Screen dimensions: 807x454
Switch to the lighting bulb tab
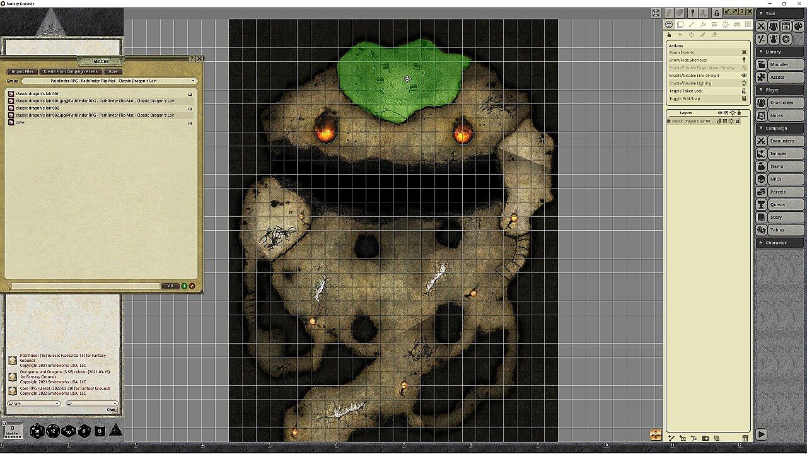click(x=726, y=25)
